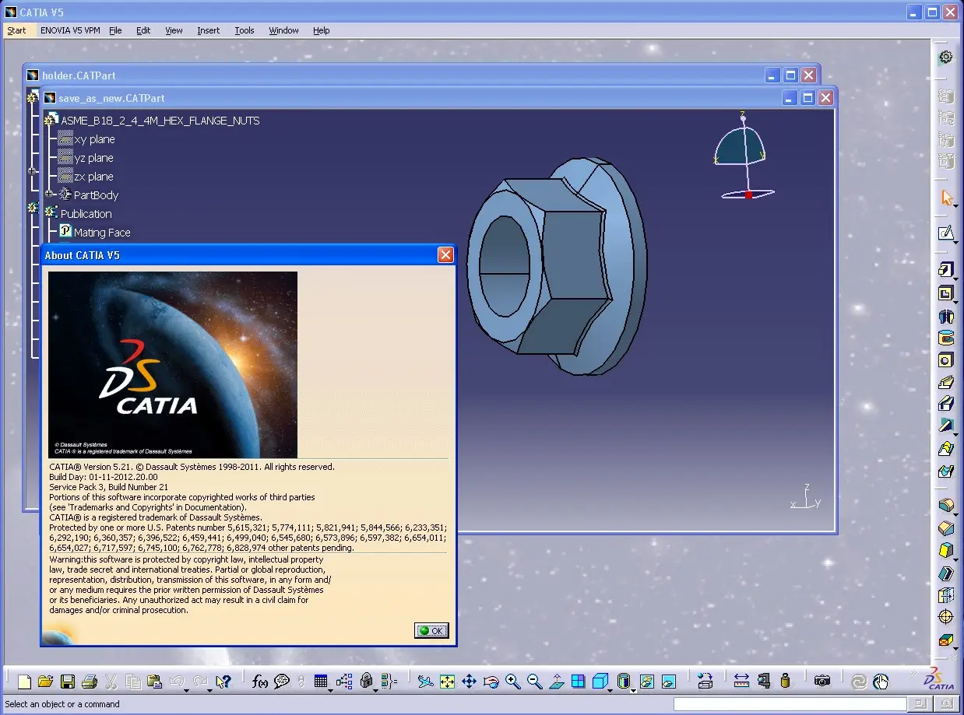The height and width of the screenshot is (715, 964).
Task: Open the Tools menu
Action: pyautogui.click(x=245, y=30)
